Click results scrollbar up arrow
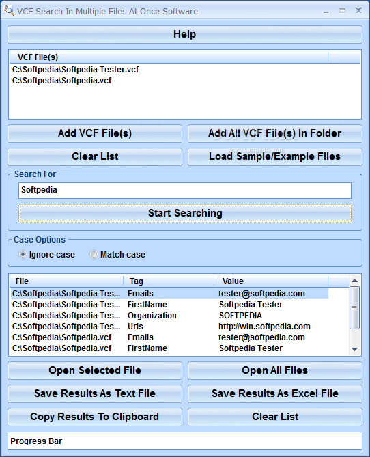 pyautogui.click(x=354, y=281)
